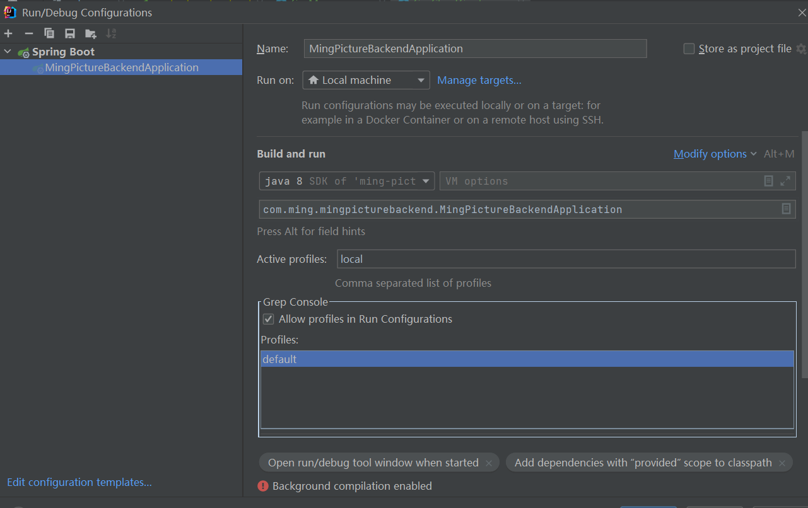Uncheck Allow profiles in Run Configurations
The height and width of the screenshot is (508, 808).
[x=268, y=319]
